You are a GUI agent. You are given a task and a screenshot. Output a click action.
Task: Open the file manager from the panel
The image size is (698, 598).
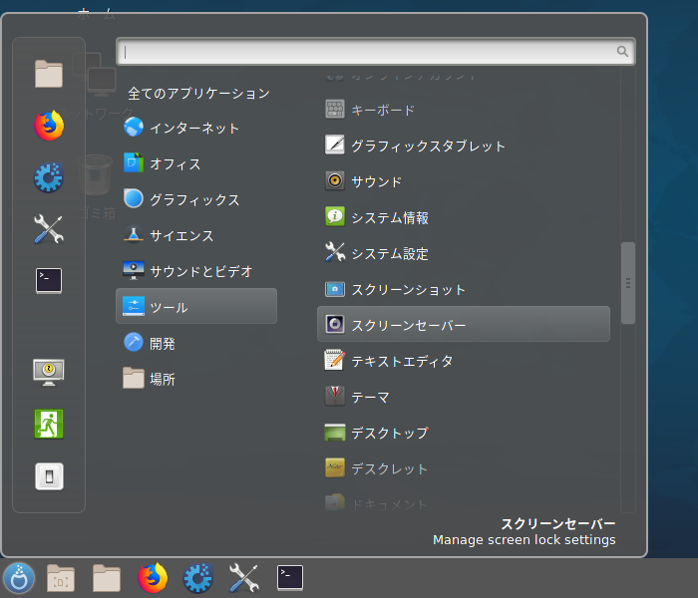(107, 577)
